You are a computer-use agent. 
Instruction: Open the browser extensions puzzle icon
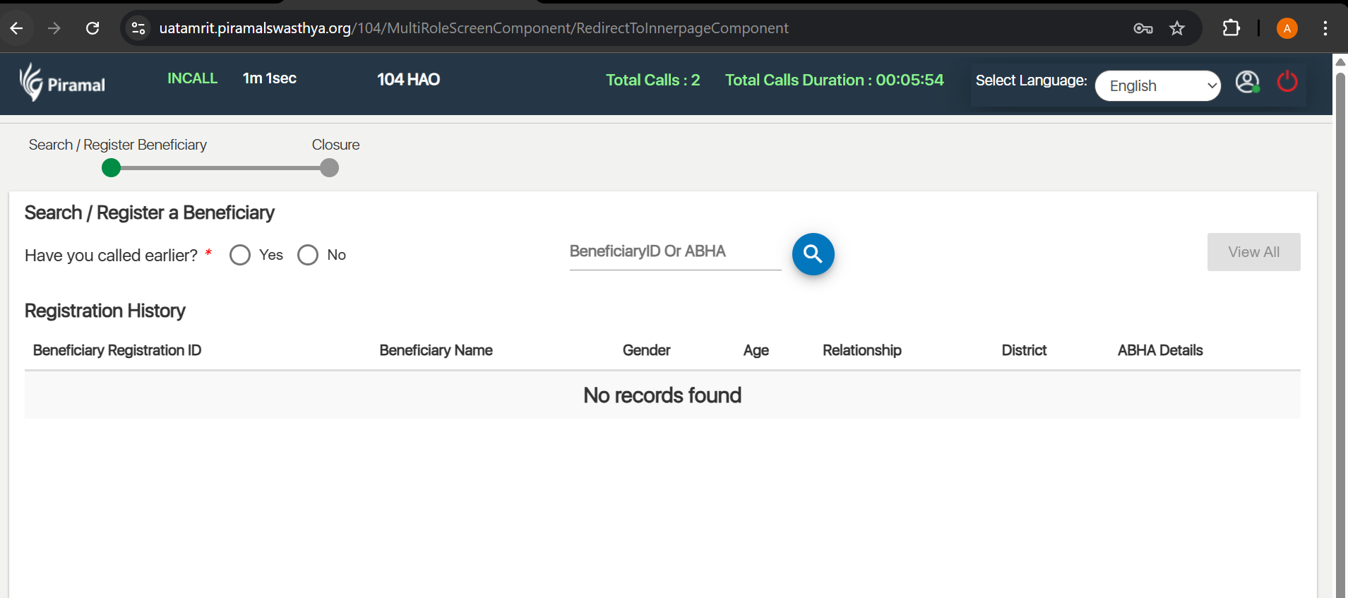[x=1231, y=28]
